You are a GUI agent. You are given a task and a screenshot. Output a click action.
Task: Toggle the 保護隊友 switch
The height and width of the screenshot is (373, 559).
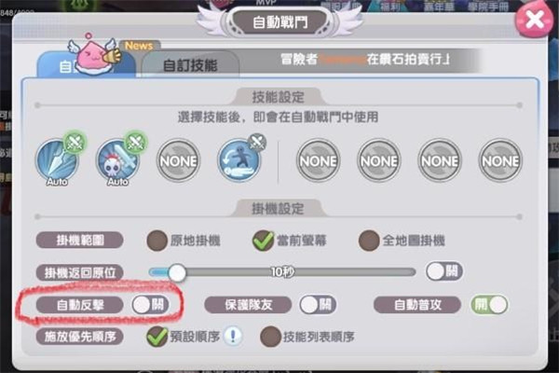(x=318, y=305)
